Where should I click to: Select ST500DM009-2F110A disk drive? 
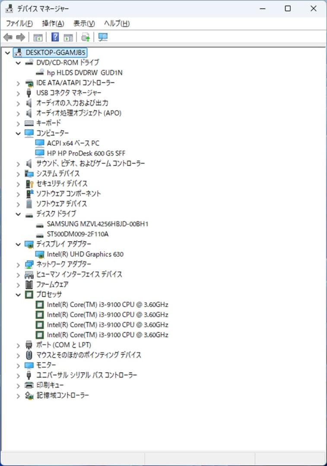[78, 234]
